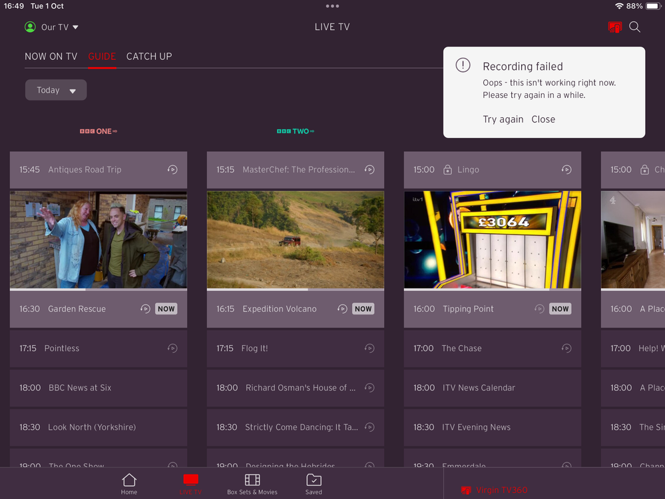Tap the NOW badge on Tipping Point
This screenshot has height=499, width=665.
pos(560,309)
